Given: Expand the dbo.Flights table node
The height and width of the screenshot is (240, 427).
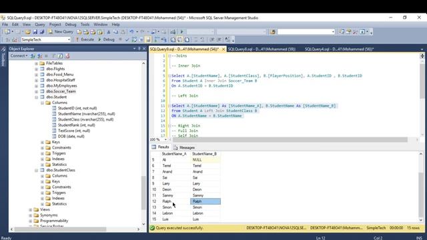Looking at the screenshot, I should 36,69.
